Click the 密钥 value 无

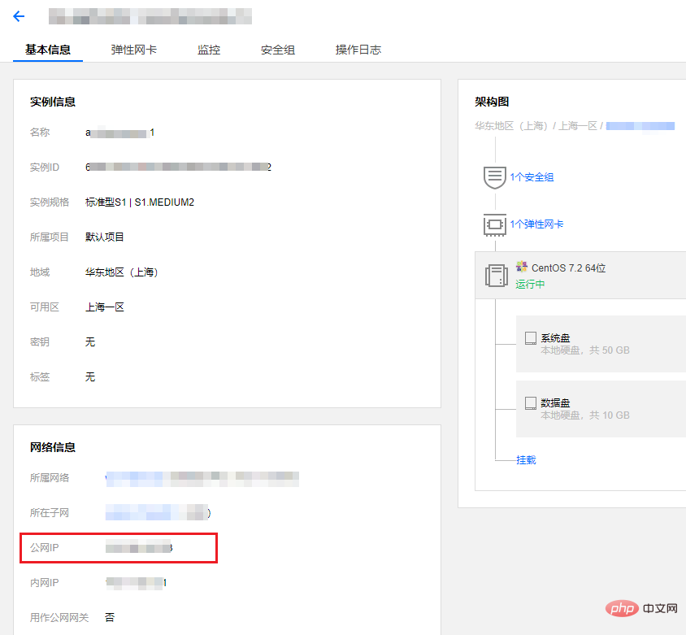click(x=90, y=341)
